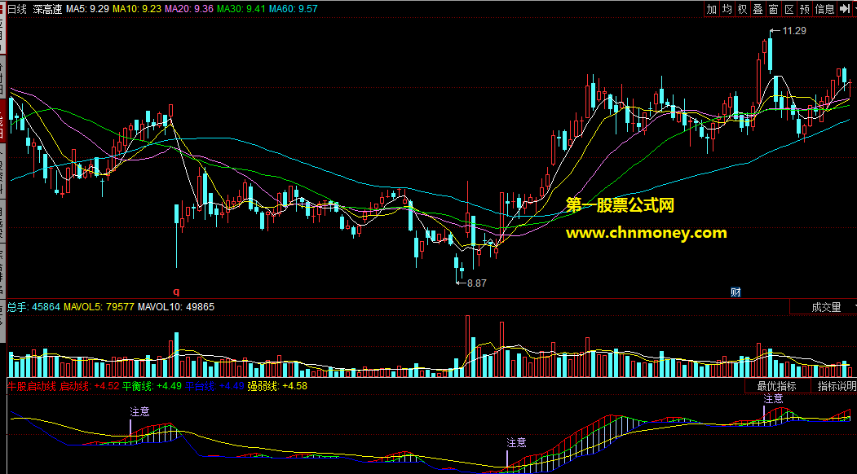Click the leftmost 注意 signal marker
Image resolution: width=857 pixels, height=474 pixels.
pyautogui.click(x=139, y=412)
